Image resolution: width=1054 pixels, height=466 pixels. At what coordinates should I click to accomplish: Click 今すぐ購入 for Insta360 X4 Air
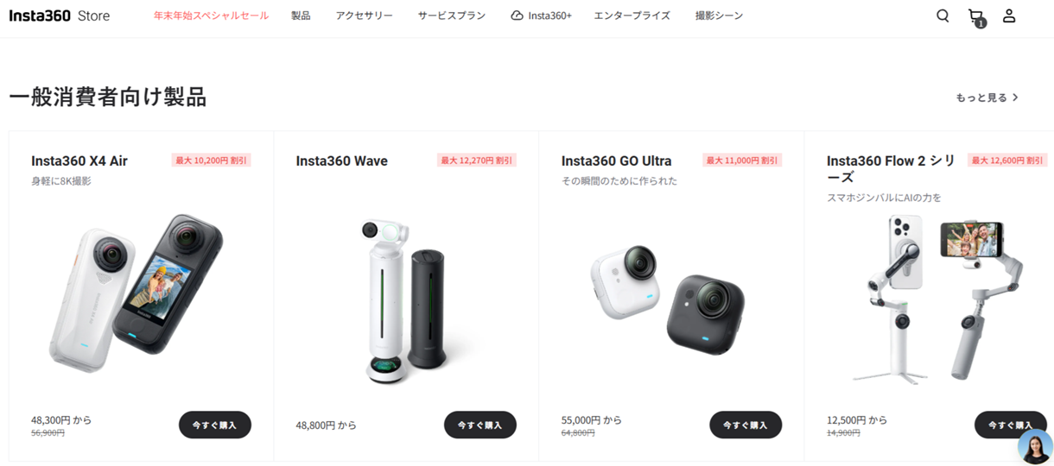(x=215, y=425)
